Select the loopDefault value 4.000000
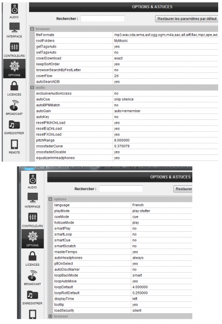The width and height of the screenshot is (222, 324). coord(140,287)
